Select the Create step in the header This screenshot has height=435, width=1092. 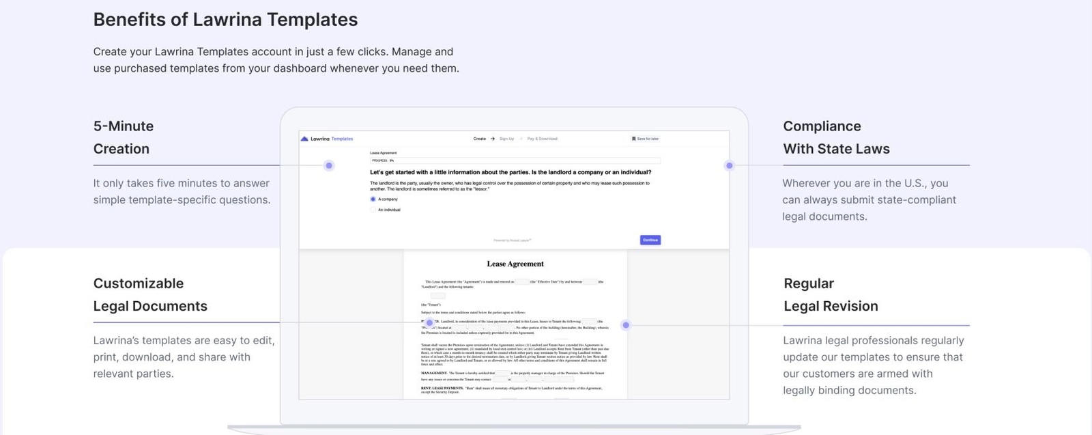pos(480,139)
